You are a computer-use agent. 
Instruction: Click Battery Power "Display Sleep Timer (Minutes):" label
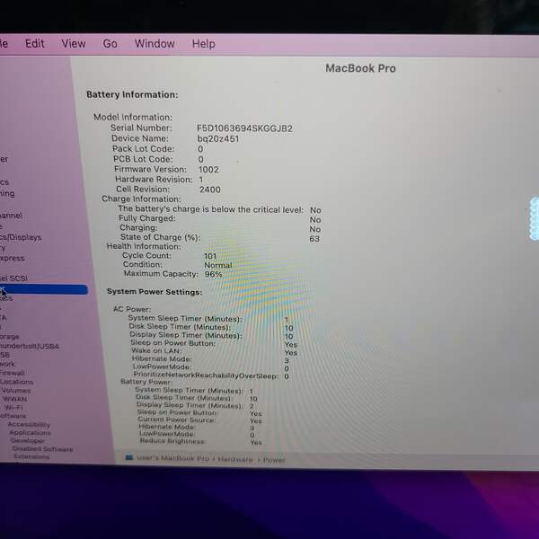(190, 405)
